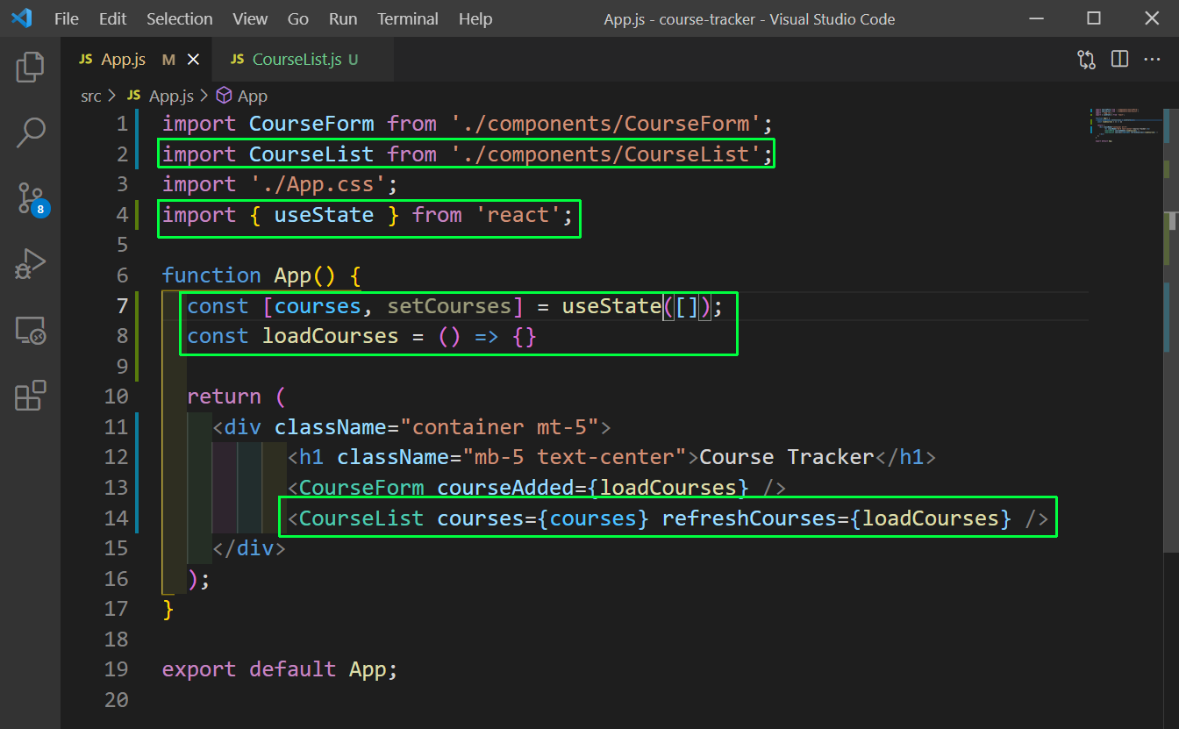Screen dimensions: 1179x729
Task: Split the editor to the right
Action: 1119,60
